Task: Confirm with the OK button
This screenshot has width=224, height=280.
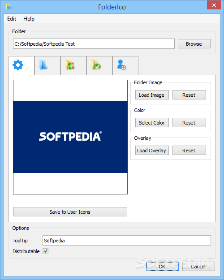Action: tap(162, 266)
